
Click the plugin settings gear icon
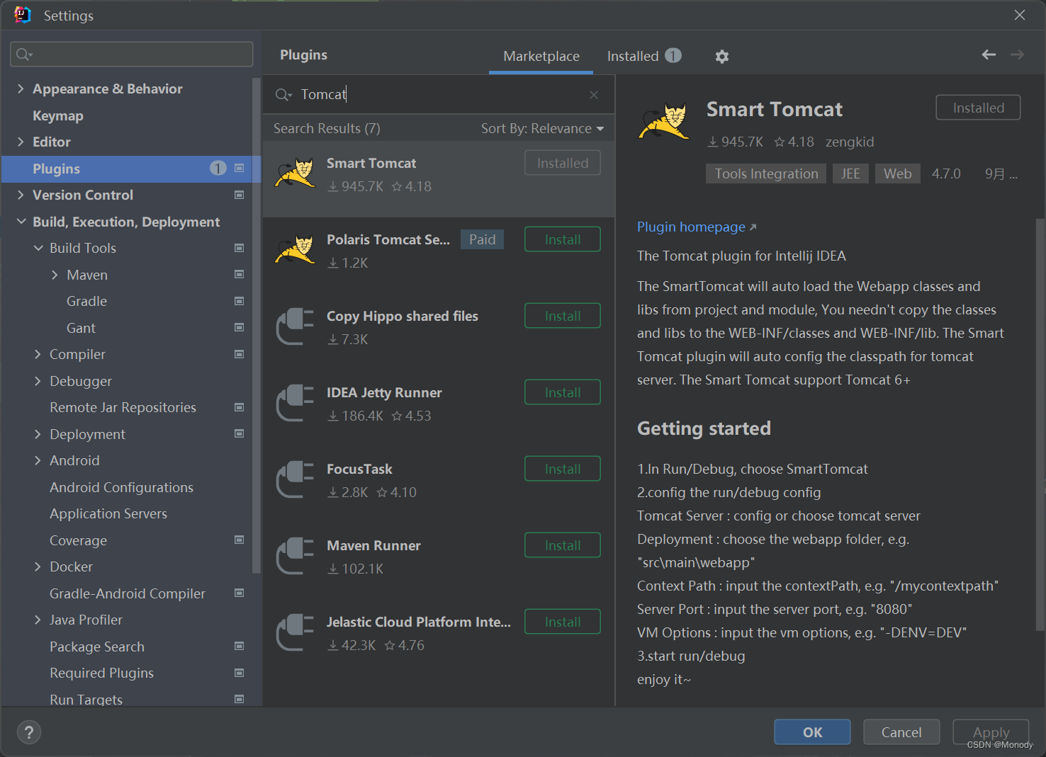(721, 57)
